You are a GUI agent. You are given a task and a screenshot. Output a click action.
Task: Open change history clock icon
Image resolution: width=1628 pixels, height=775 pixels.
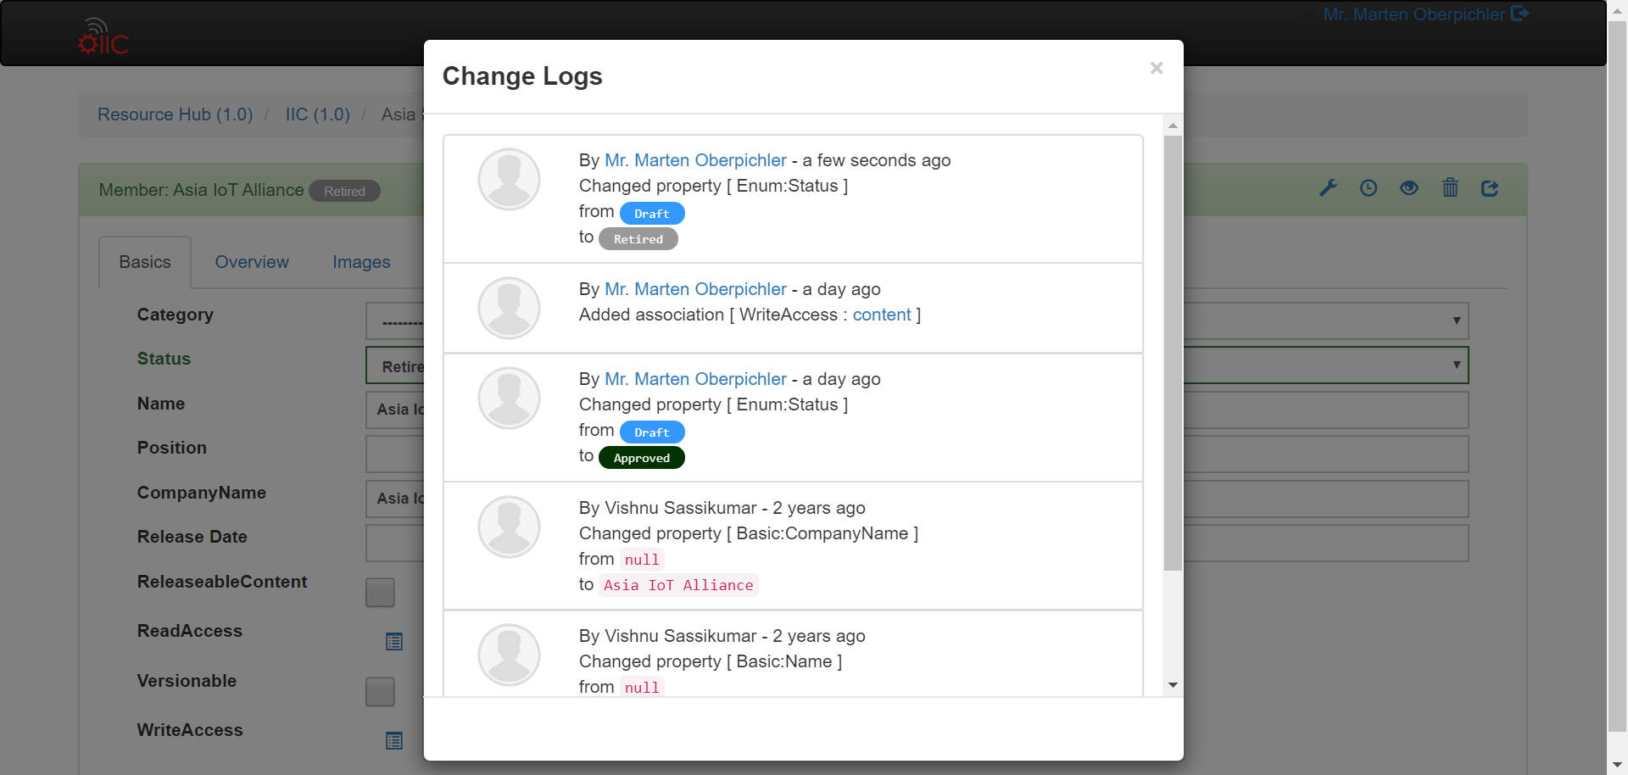(1369, 188)
